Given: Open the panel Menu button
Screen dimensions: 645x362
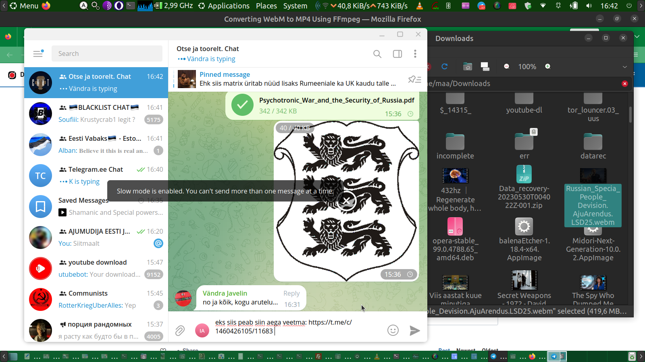Looking at the screenshot, I should click(24, 6).
